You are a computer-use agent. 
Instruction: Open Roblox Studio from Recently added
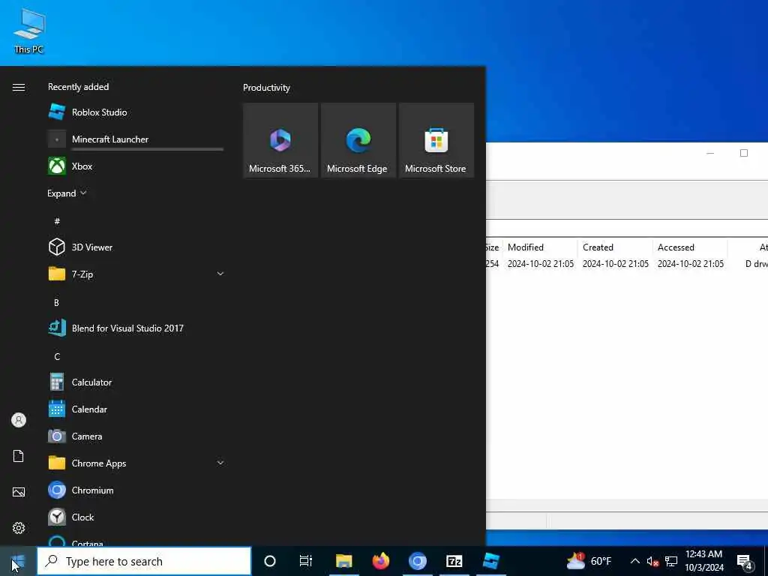click(x=136, y=112)
